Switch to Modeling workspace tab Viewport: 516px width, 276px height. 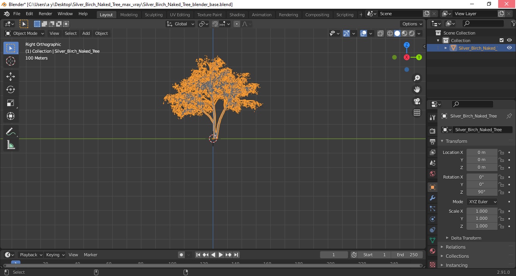[129, 14]
